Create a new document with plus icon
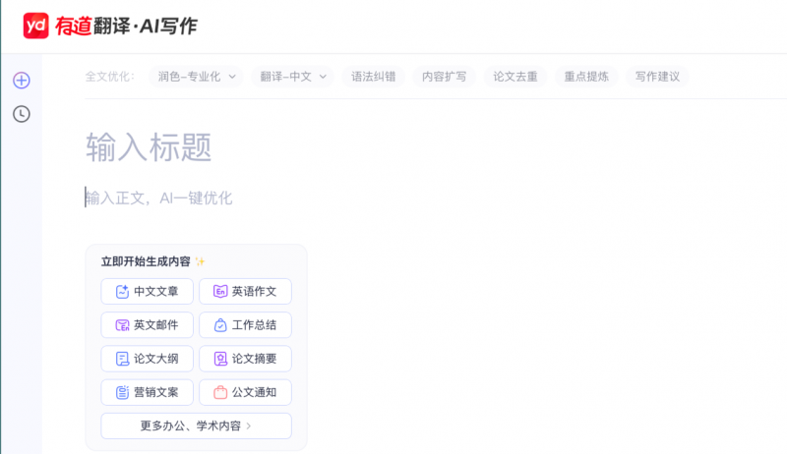 point(21,81)
